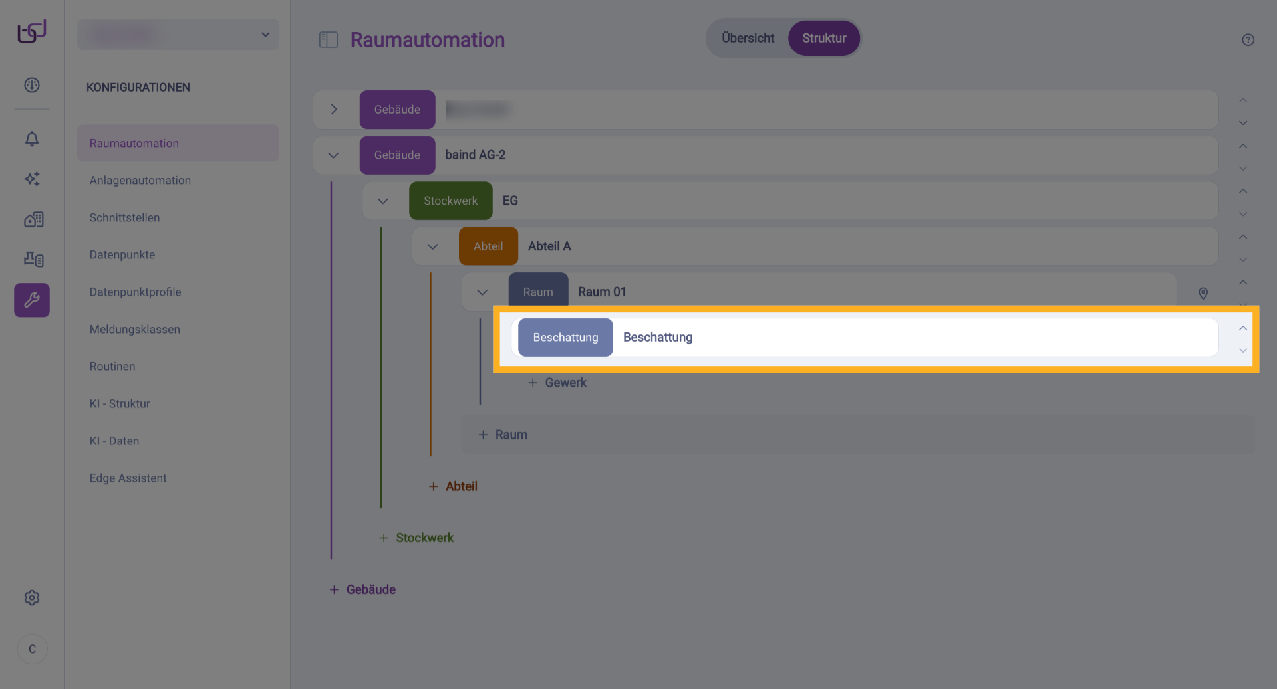Click the dashboard gauge icon in sidebar
The height and width of the screenshot is (689, 1277).
coord(32,85)
